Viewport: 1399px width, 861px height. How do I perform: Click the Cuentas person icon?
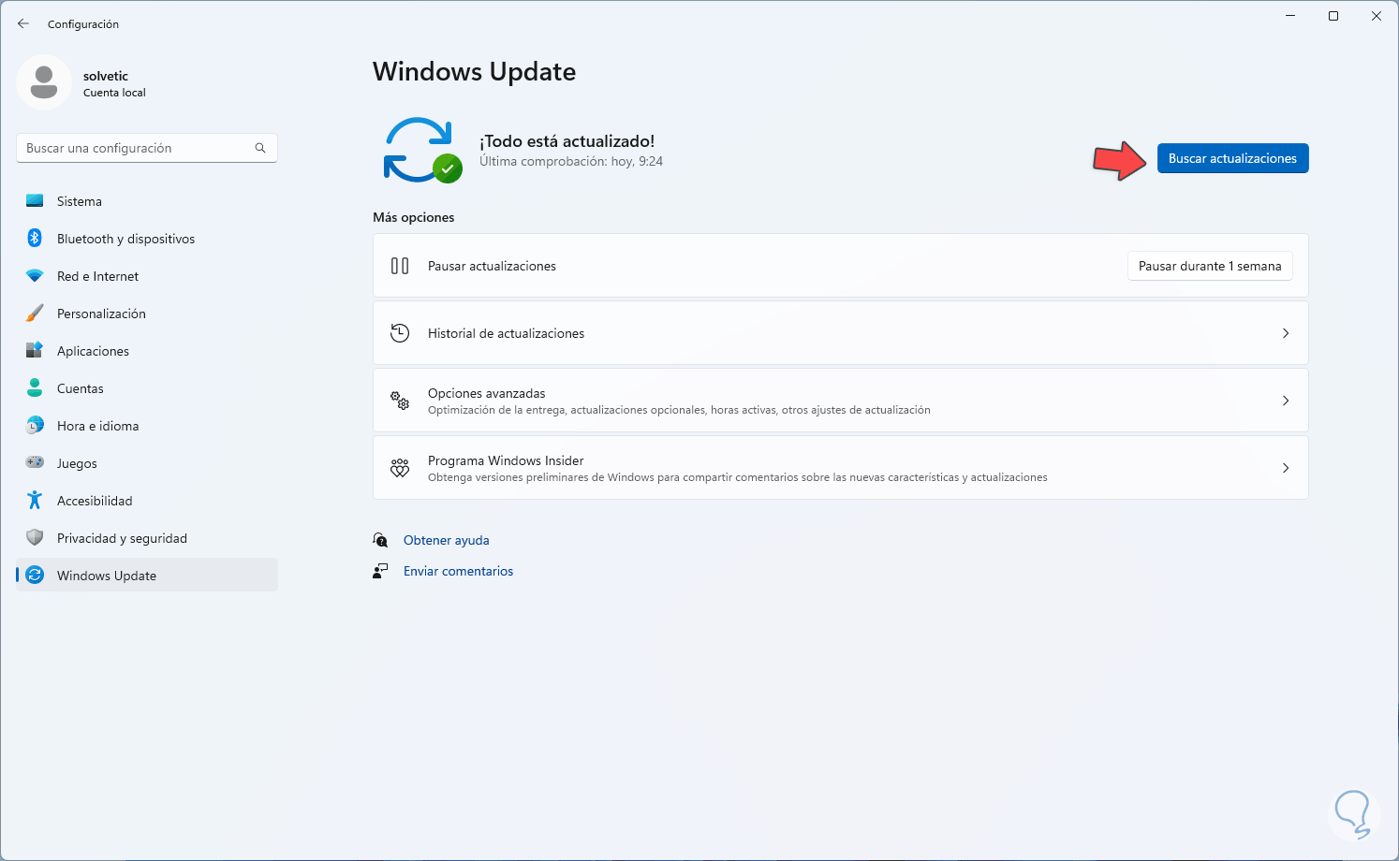[35, 388]
